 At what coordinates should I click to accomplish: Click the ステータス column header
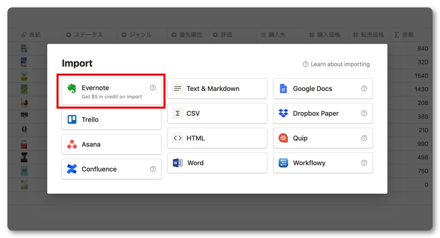[88, 35]
